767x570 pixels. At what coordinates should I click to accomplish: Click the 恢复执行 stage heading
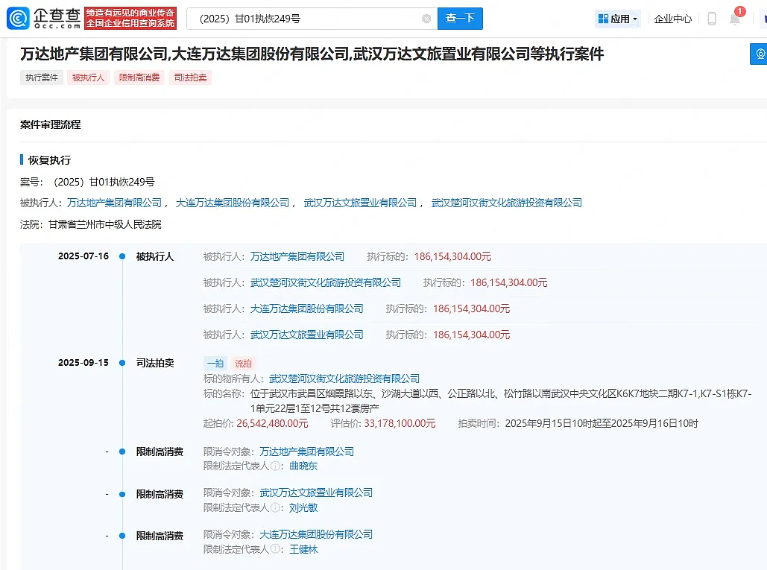tap(49, 160)
